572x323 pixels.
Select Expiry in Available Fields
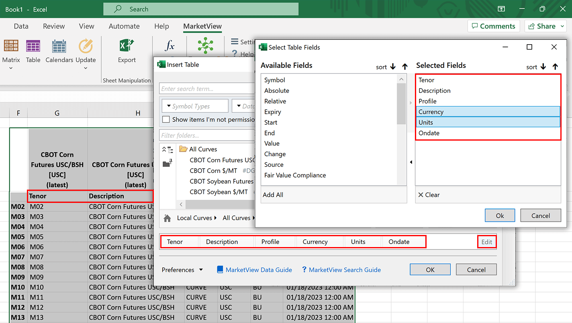[x=273, y=112]
